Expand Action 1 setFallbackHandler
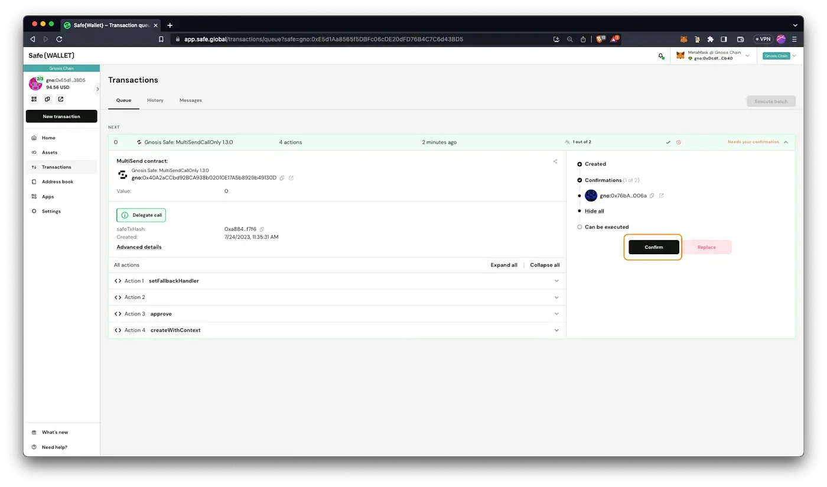Viewport: 827px width, 487px height. [337, 281]
